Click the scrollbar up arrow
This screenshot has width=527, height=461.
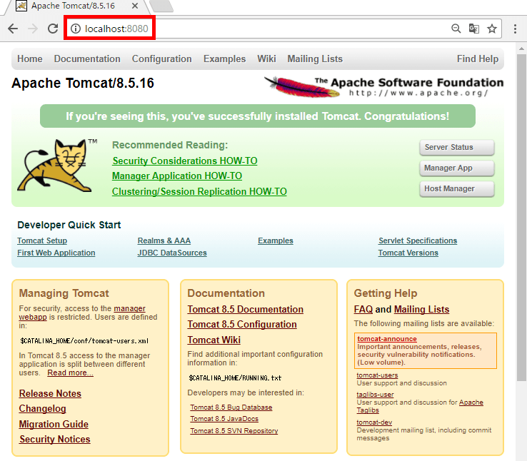[521, 49]
